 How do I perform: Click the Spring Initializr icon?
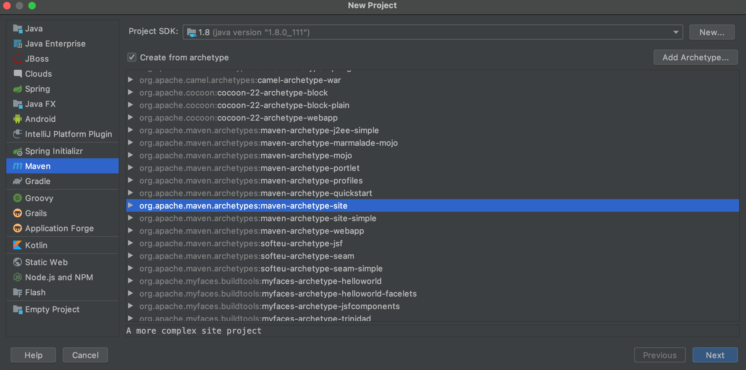pyautogui.click(x=18, y=151)
